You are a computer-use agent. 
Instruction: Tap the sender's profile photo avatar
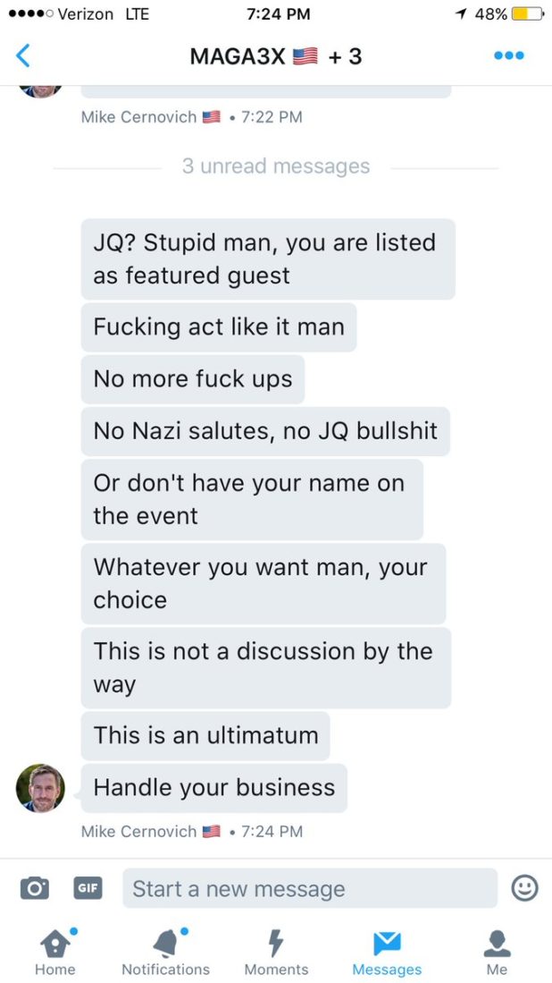[x=40, y=788]
